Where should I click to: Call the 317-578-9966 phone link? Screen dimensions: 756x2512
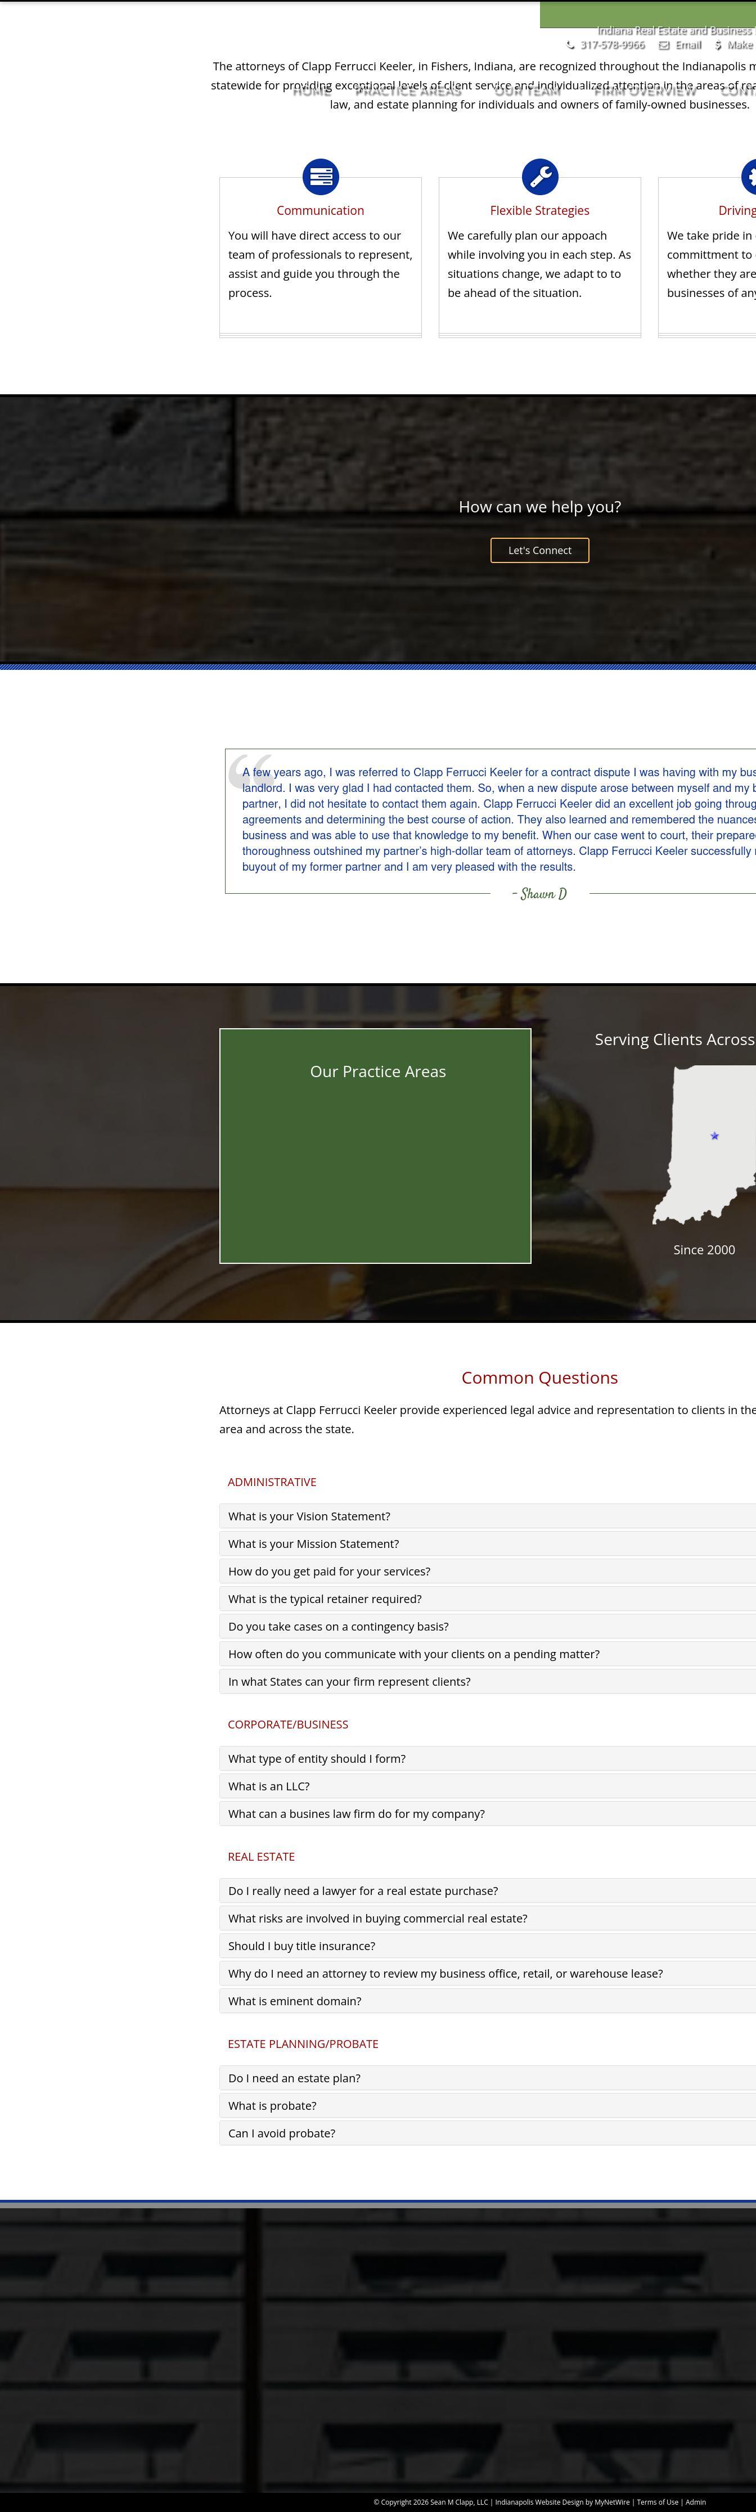tap(613, 45)
